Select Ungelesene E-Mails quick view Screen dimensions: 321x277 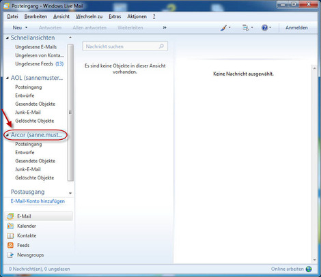(36, 47)
